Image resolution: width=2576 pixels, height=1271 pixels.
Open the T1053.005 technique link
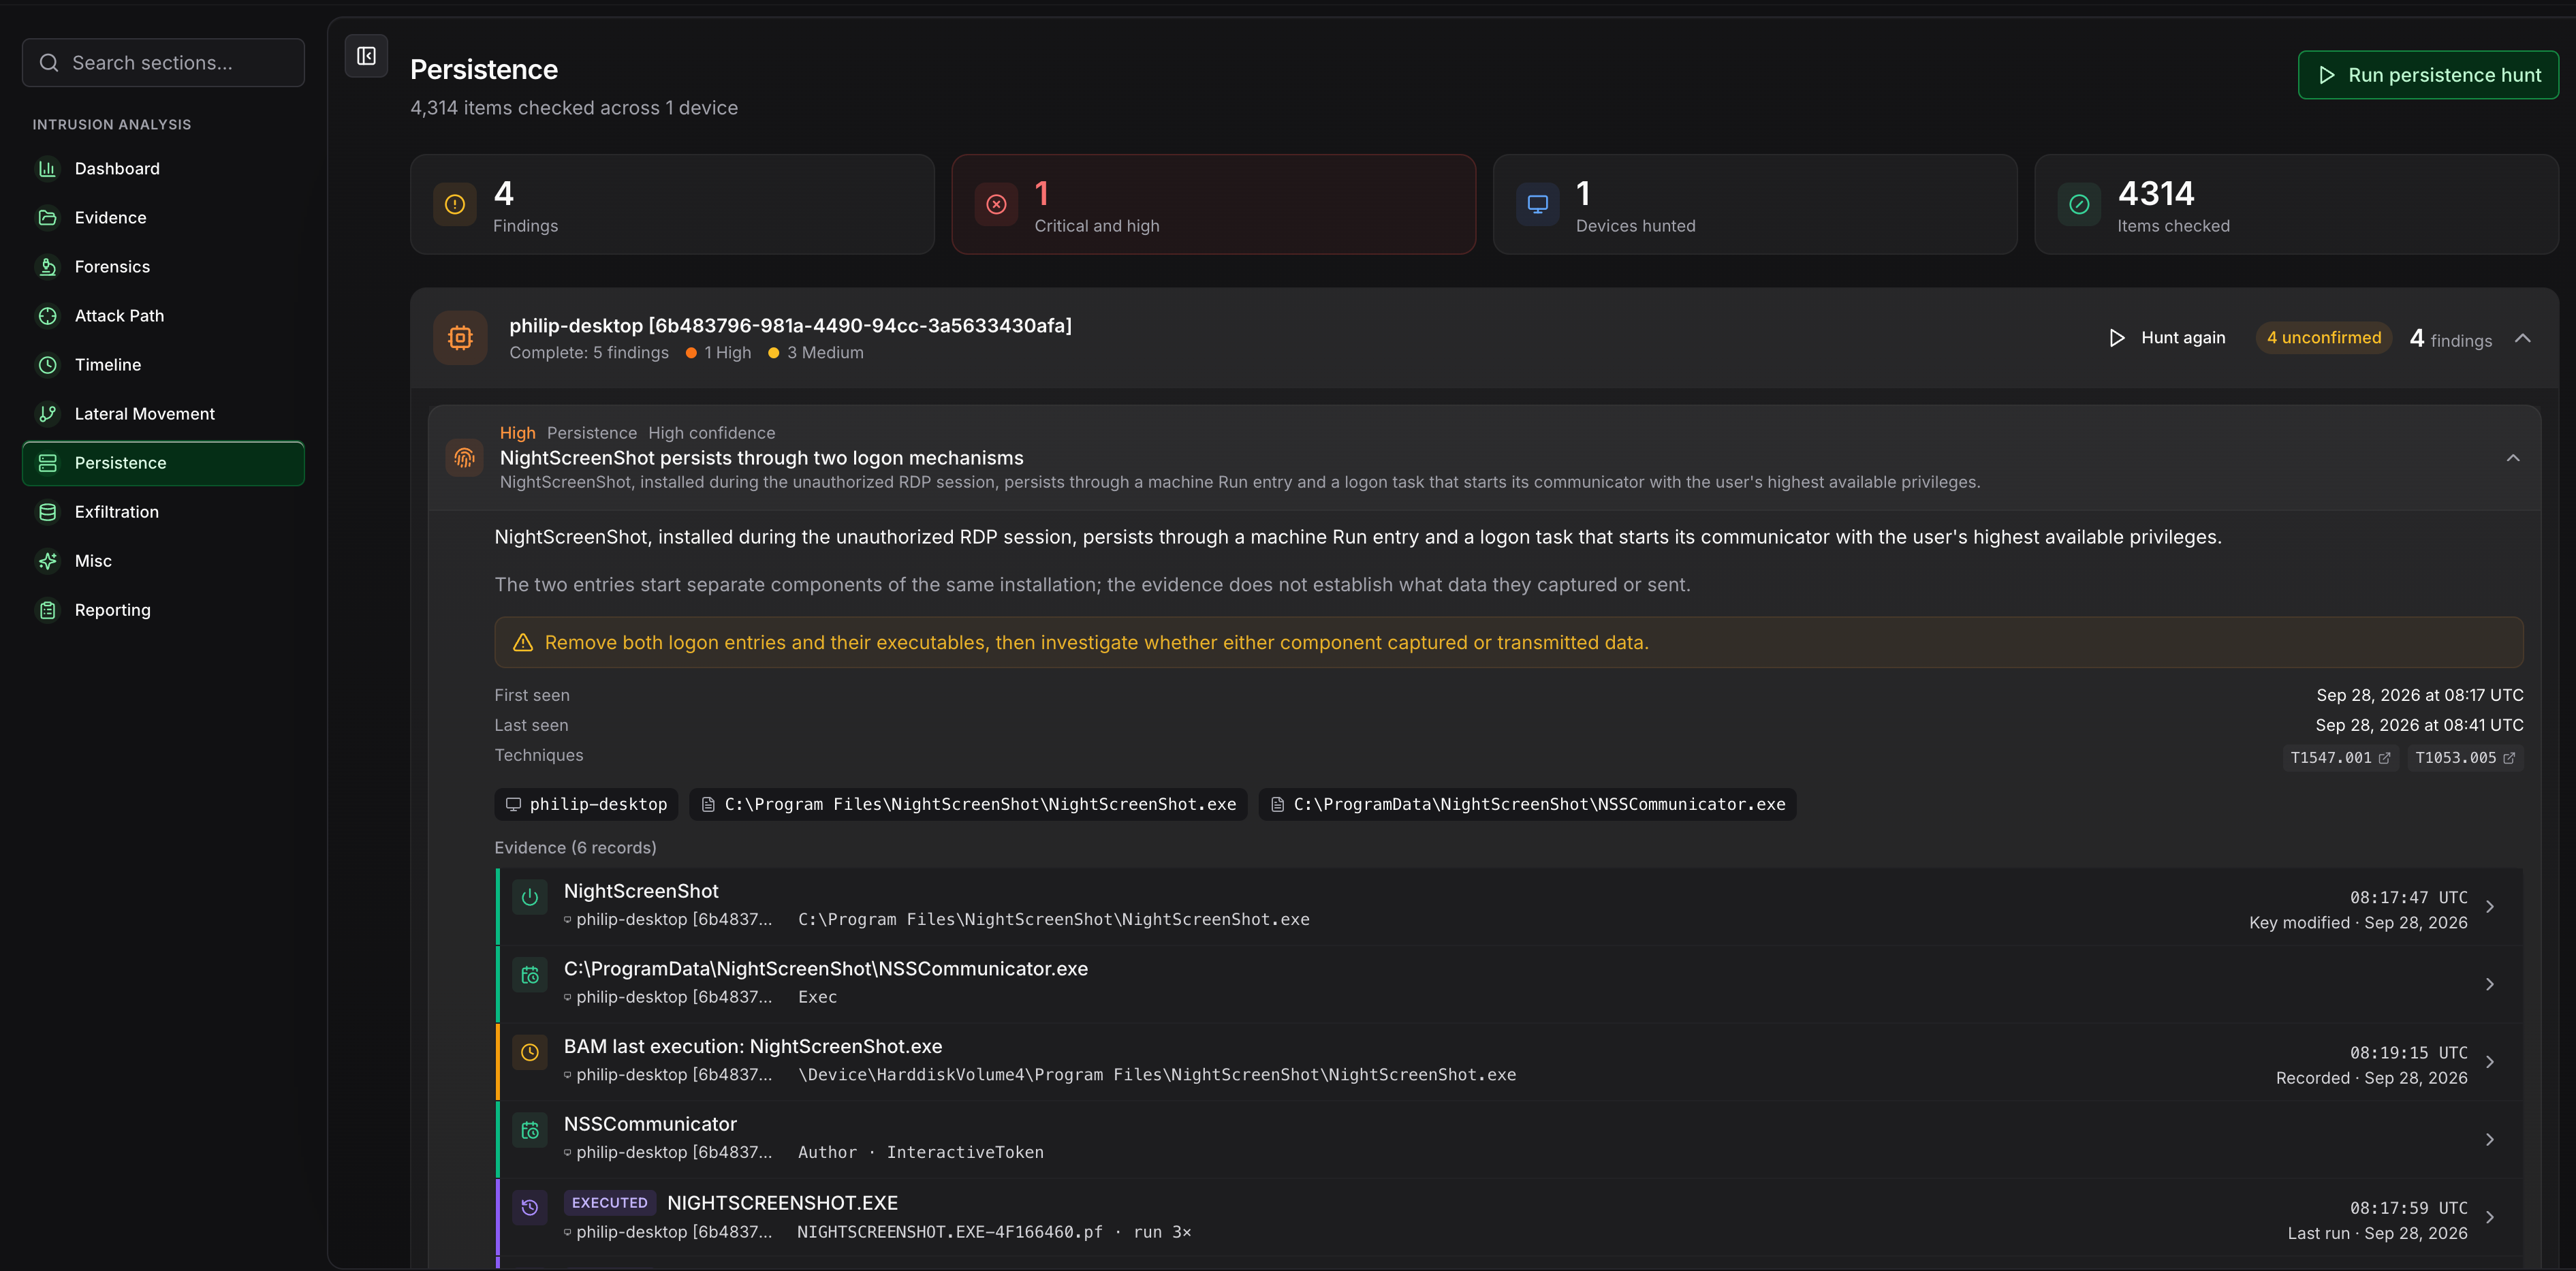point(2465,758)
